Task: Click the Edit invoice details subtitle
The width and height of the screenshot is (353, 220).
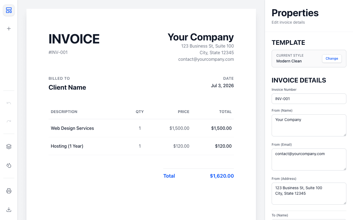Action: click(x=288, y=22)
